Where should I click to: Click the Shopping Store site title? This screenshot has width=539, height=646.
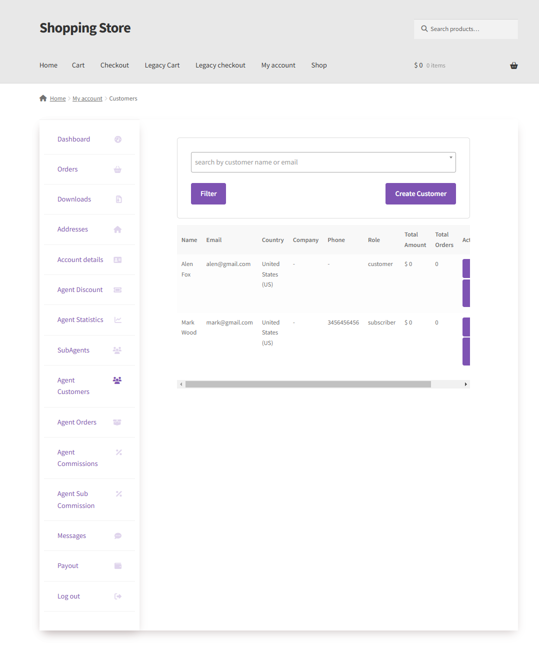(85, 28)
